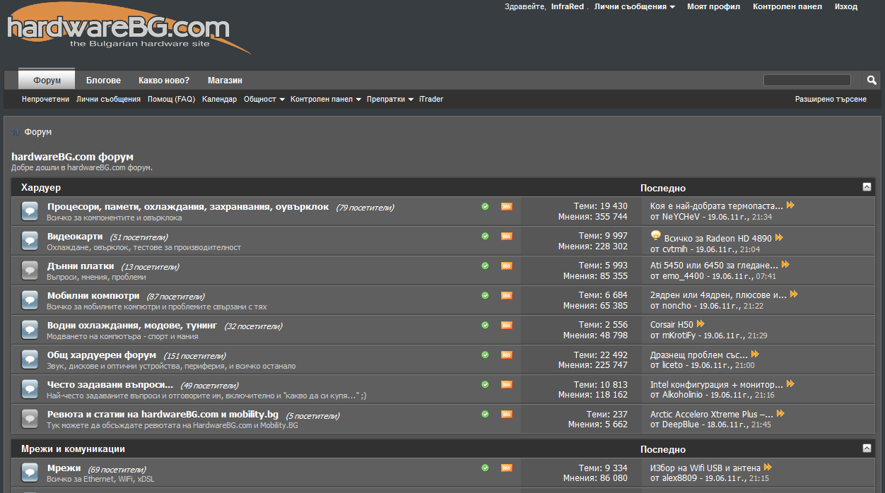Click into the forum search field
This screenshot has width=885, height=493.
pos(807,81)
